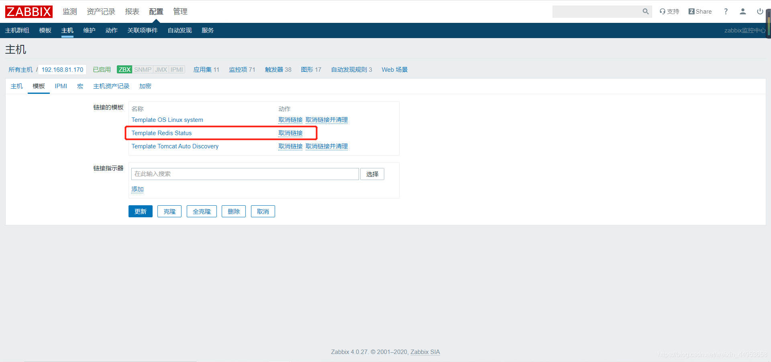The height and width of the screenshot is (362, 771).
Task: Click the 更新 button
Action: tap(141, 211)
